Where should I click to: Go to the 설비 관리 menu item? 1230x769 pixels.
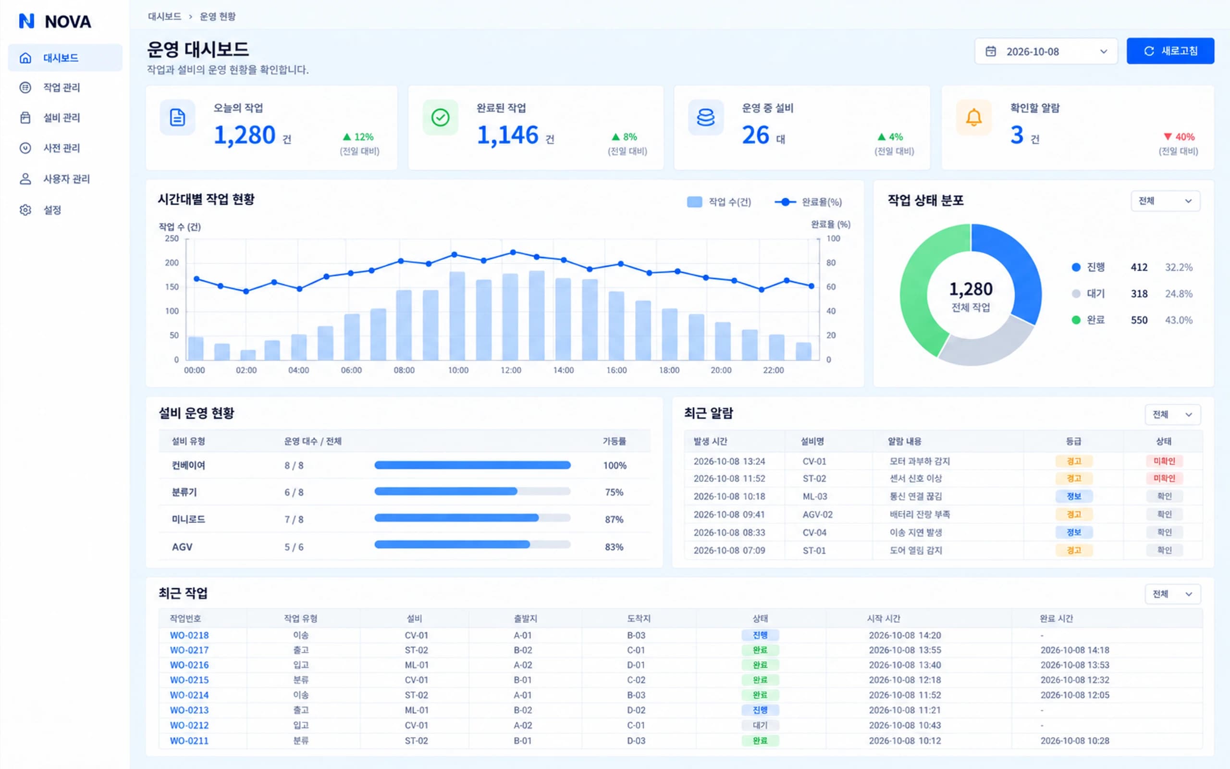[65, 117]
